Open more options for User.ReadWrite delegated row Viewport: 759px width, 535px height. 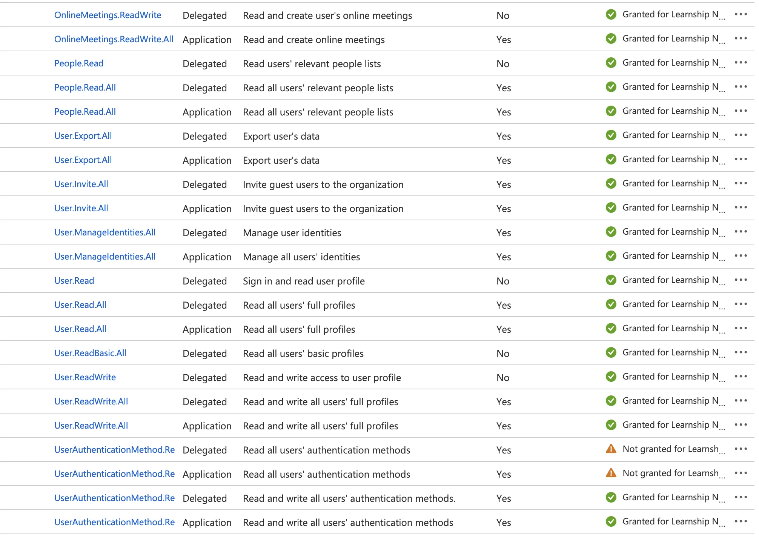[741, 377]
